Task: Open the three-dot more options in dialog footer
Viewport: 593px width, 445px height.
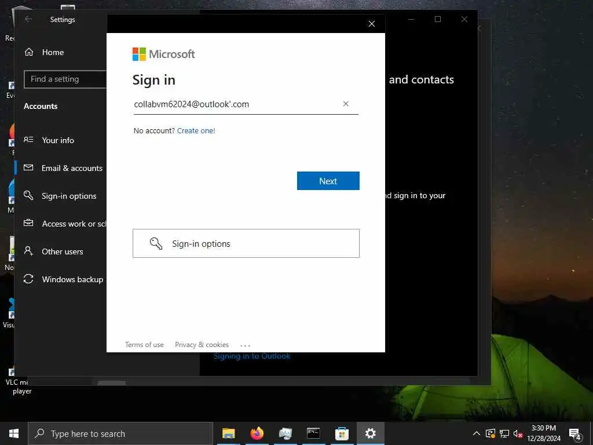Action: 245,345
